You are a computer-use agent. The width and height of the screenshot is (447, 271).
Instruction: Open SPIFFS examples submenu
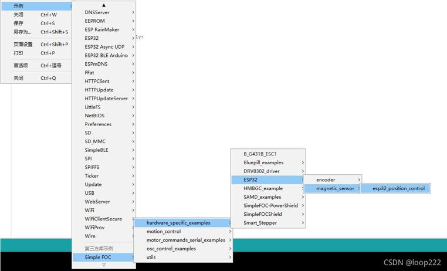pyautogui.click(x=104, y=167)
